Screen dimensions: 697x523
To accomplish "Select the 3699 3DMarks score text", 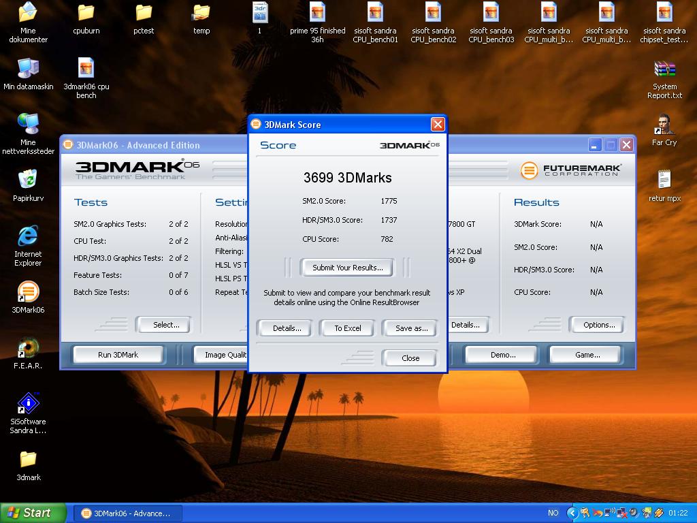I will coord(348,178).
